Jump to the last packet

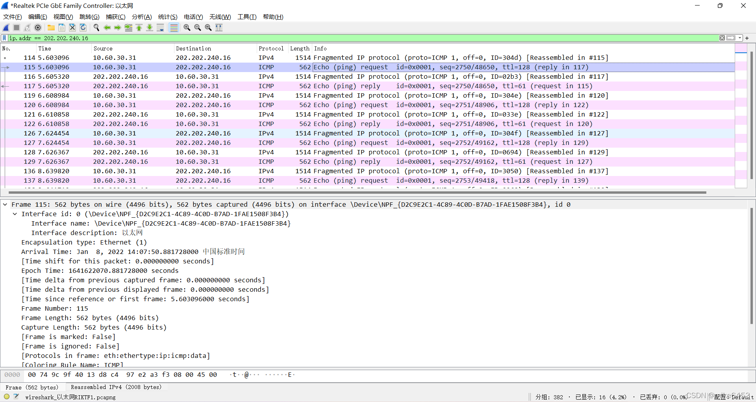coord(150,28)
